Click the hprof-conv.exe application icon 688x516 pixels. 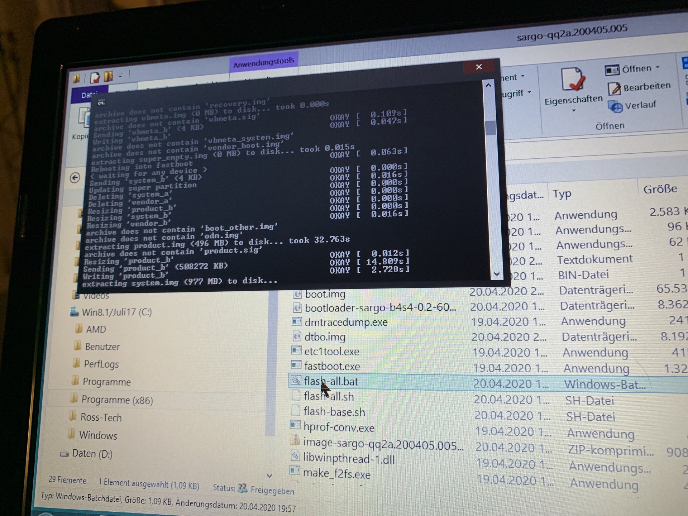pos(295,425)
